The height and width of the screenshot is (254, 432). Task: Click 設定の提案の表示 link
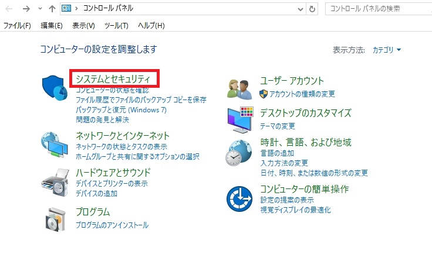point(287,200)
